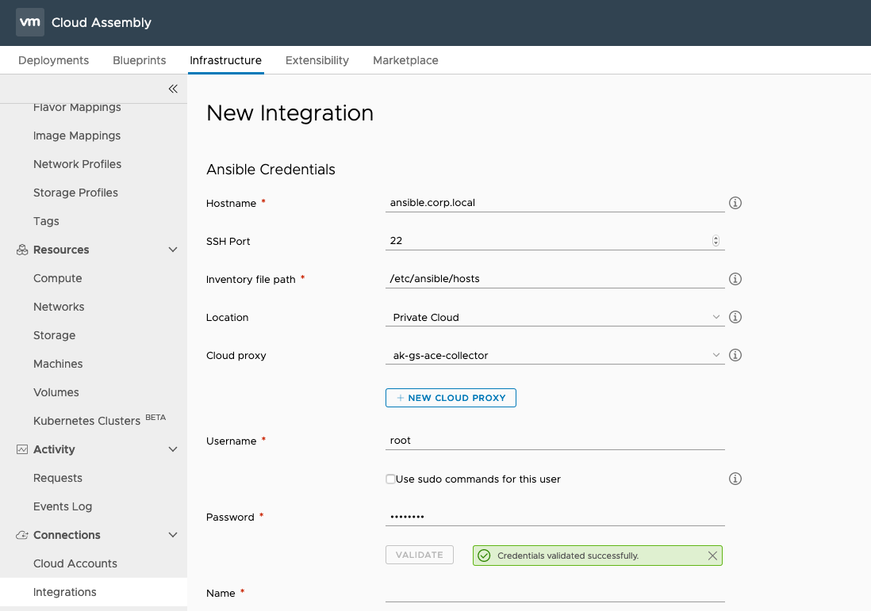Open info icon next to Location dropdown
The height and width of the screenshot is (611, 871).
[x=735, y=317]
